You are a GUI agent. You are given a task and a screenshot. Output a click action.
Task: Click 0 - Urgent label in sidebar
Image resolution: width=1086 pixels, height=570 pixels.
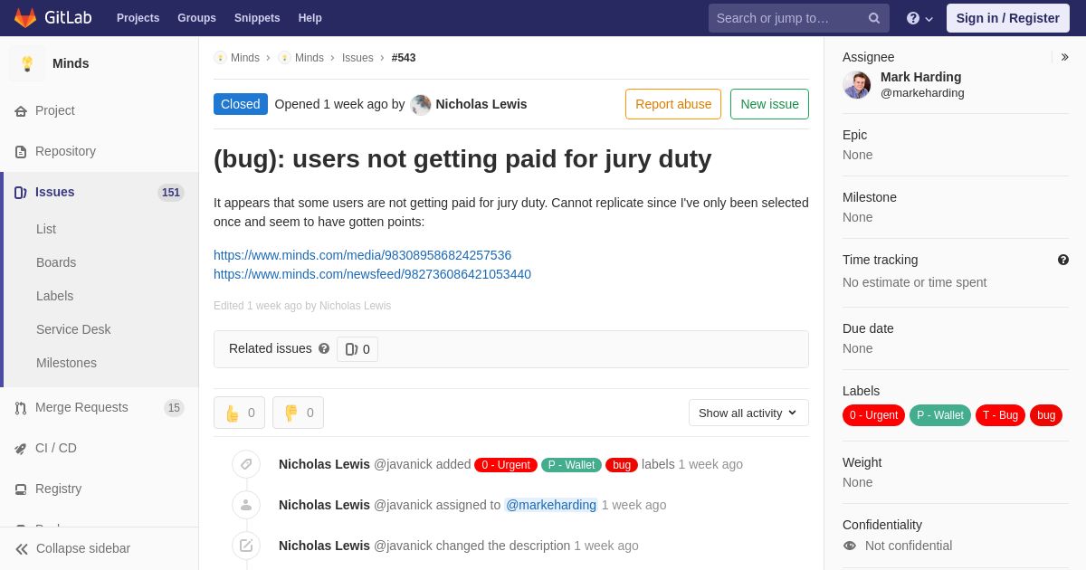point(874,415)
